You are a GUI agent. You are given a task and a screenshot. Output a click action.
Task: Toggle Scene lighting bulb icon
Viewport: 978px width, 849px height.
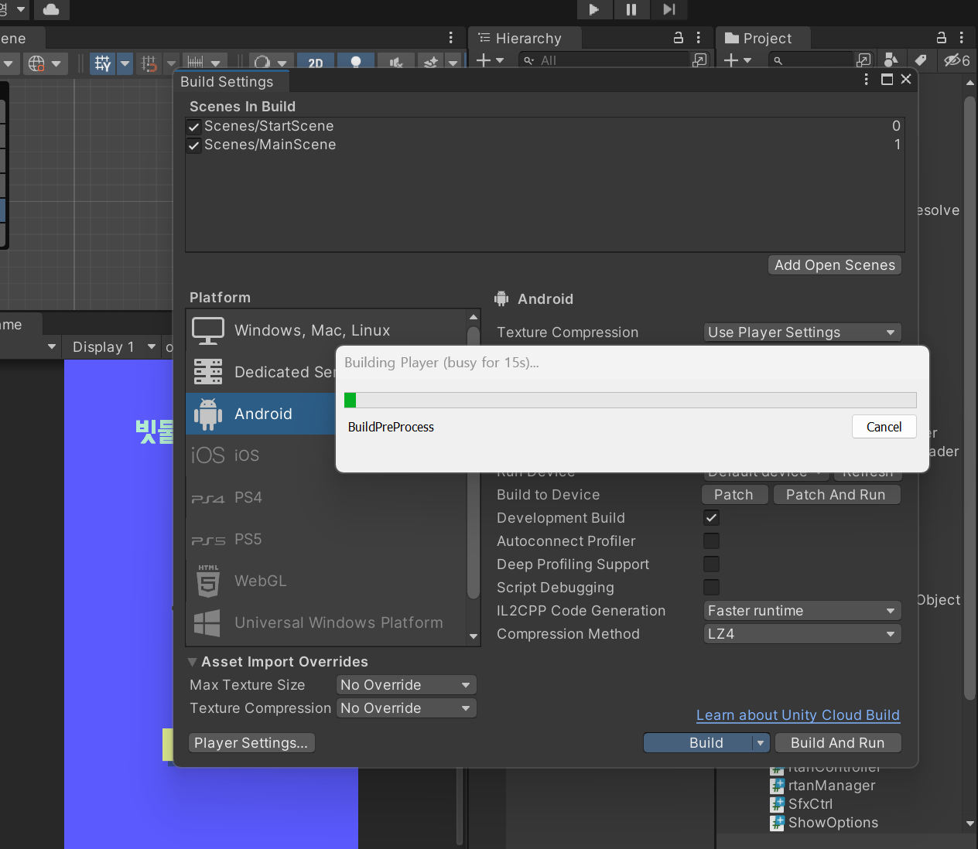click(x=356, y=63)
